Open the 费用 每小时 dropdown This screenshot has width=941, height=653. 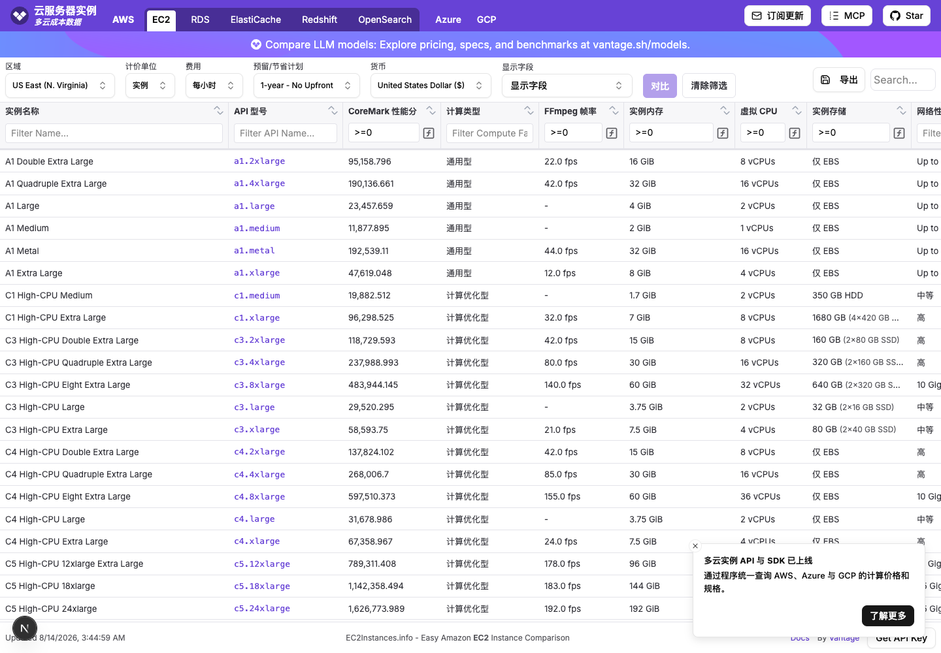(214, 86)
